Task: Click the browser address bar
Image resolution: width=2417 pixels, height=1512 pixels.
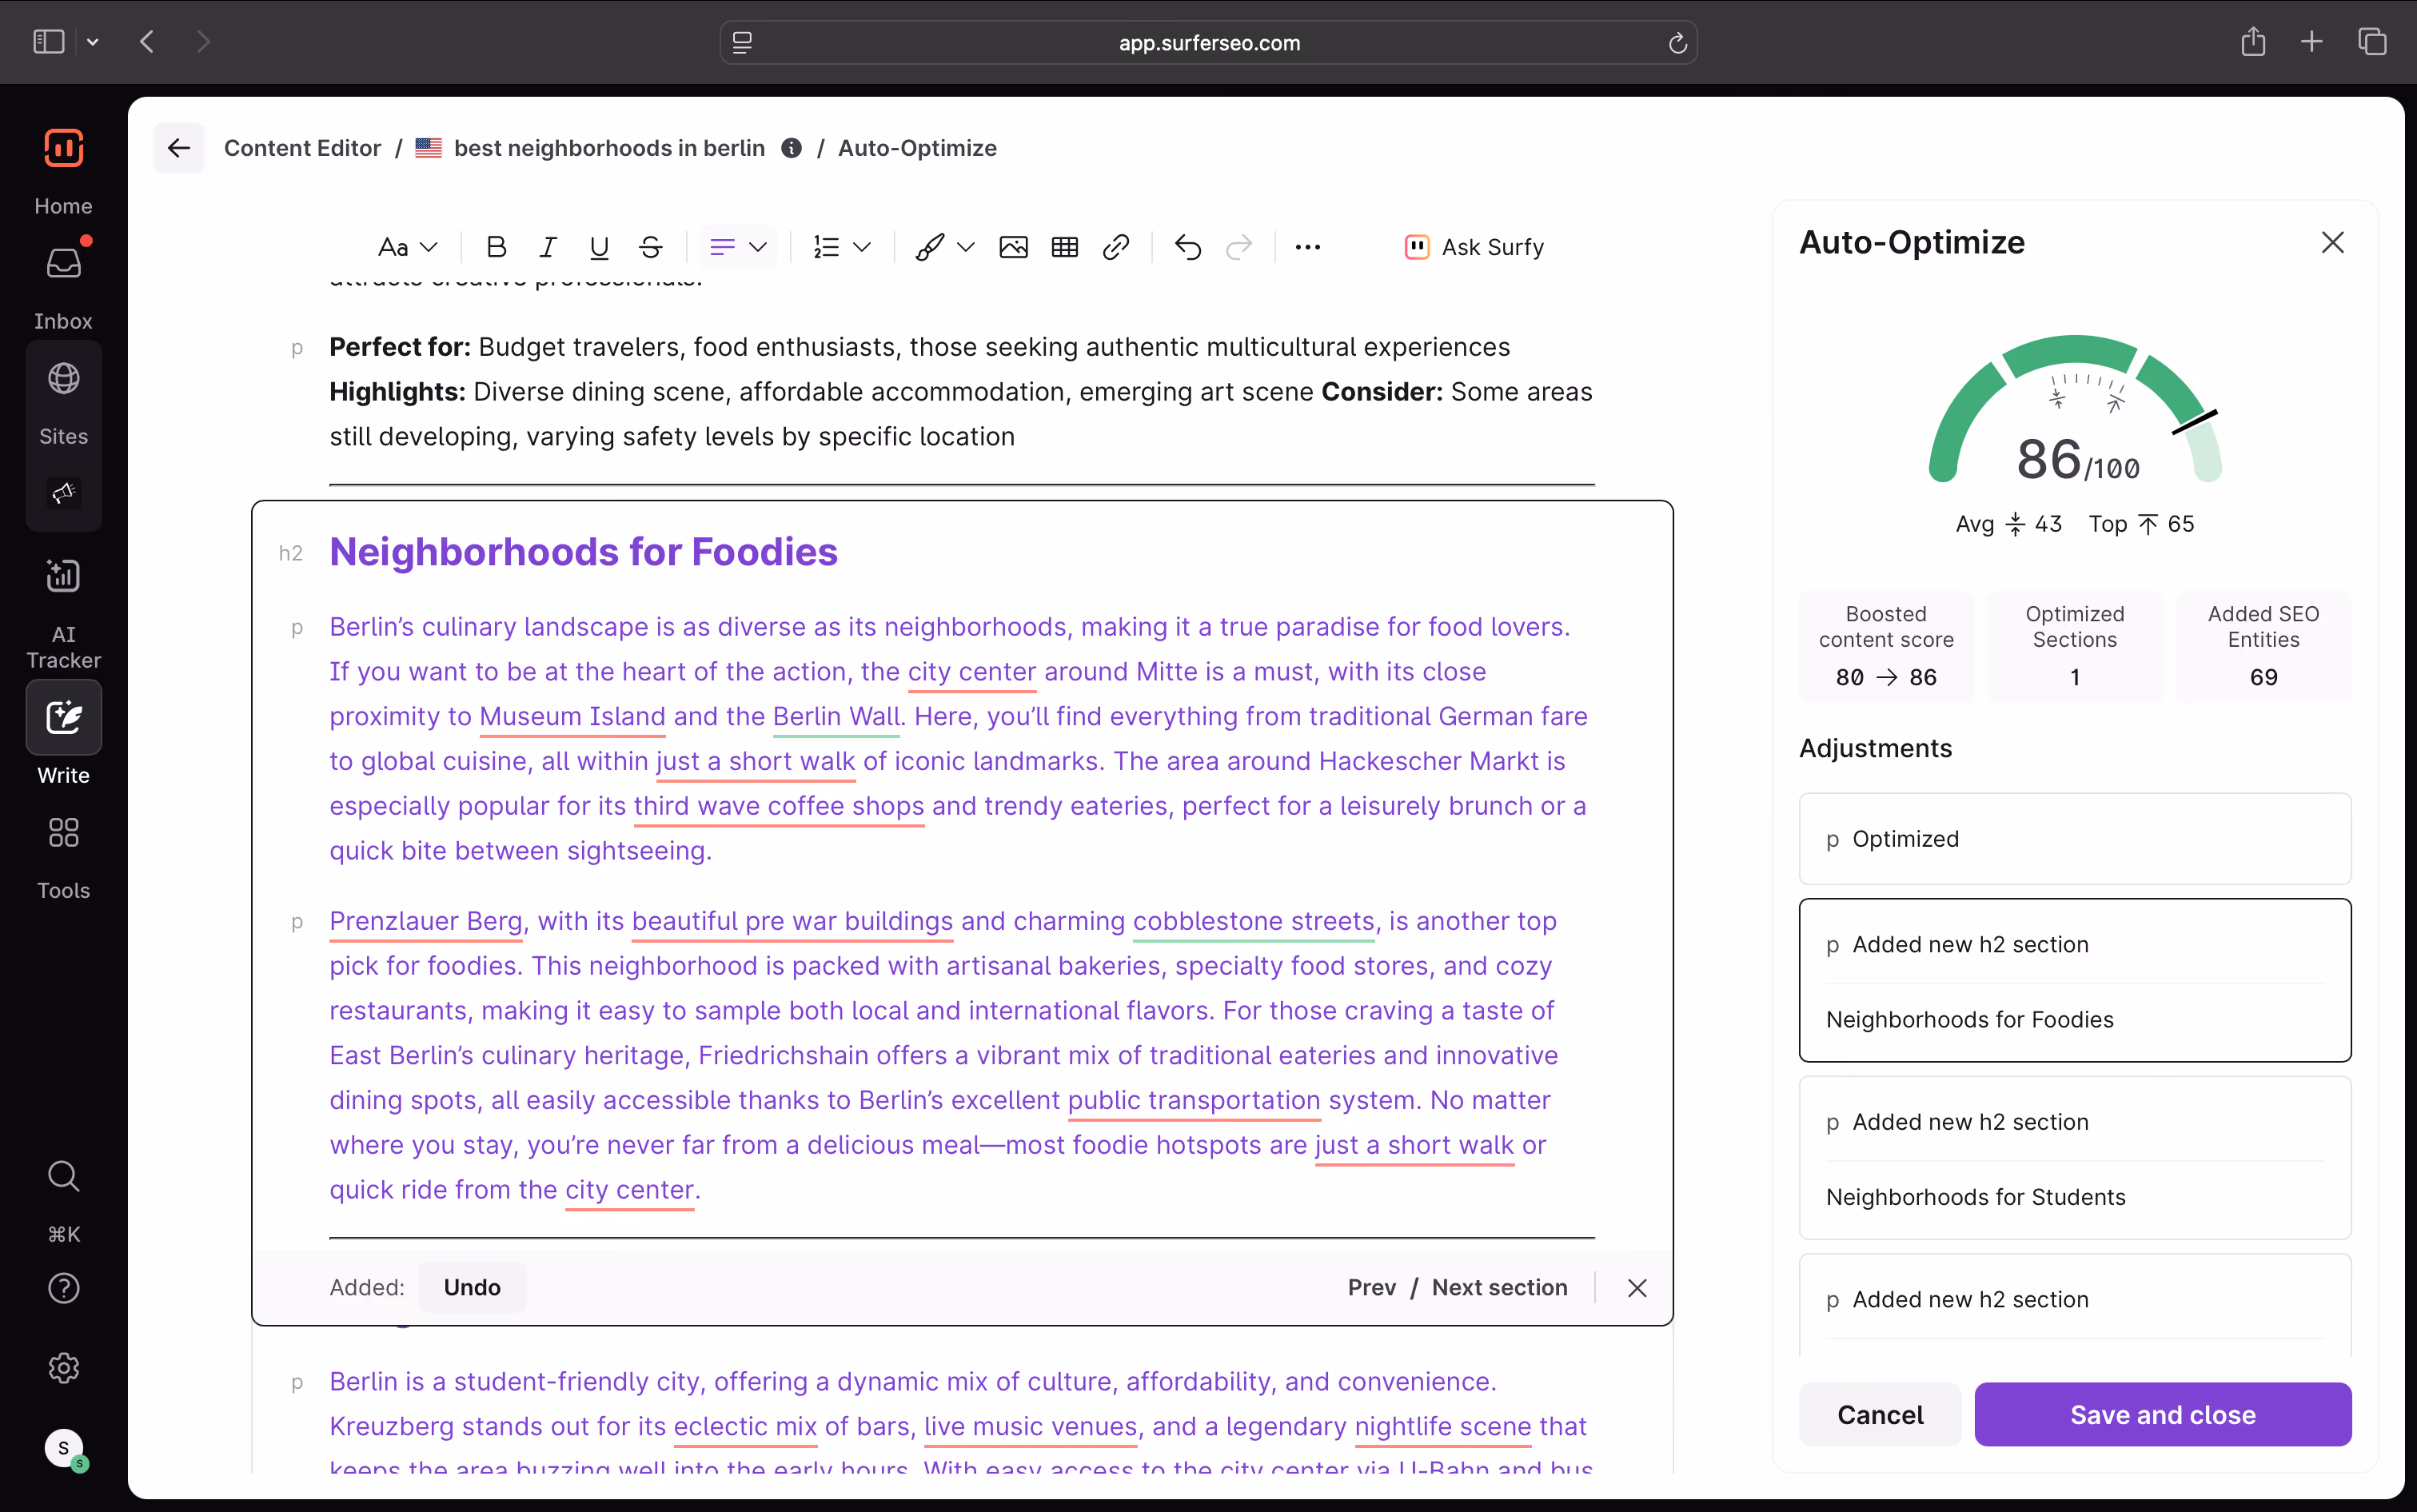Action: 1208,42
